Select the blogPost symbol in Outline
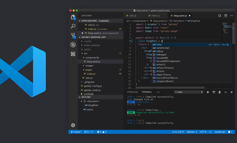This screenshot has height=143, width=237. 101,105
